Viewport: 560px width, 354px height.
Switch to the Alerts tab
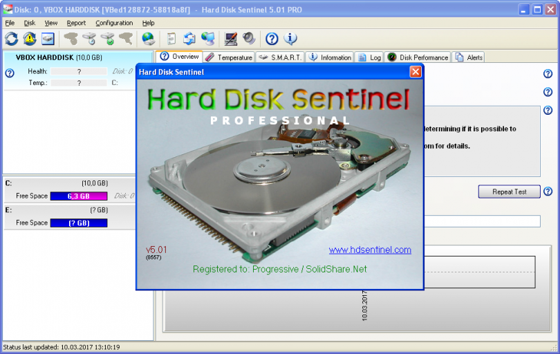tap(468, 57)
